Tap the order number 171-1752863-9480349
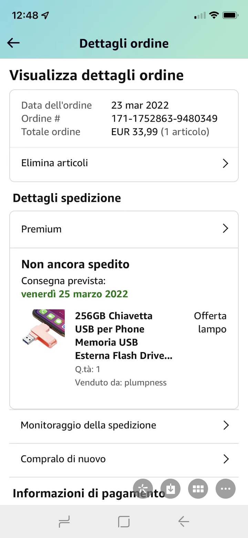Image resolution: width=248 pixels, height=538 pixels. (x=164, y=119)
